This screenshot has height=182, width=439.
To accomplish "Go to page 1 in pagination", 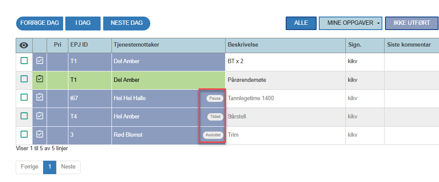I will pyautogui.click(x=50, y=167).
